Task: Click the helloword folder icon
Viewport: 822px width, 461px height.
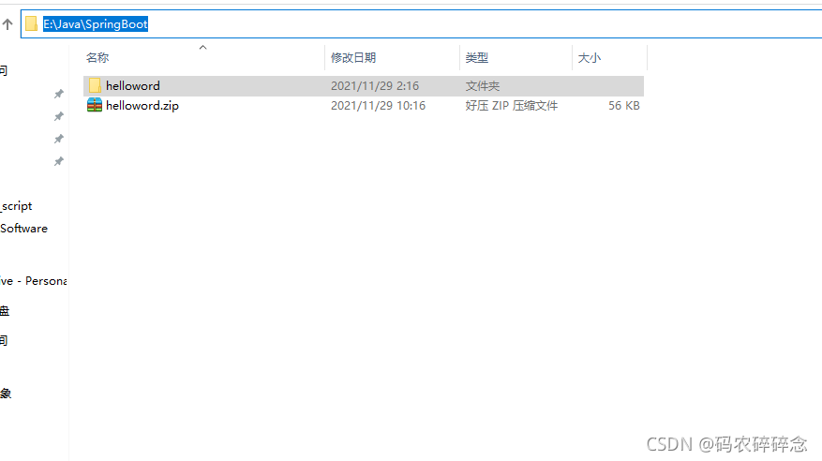Action: tap(95, 85)
